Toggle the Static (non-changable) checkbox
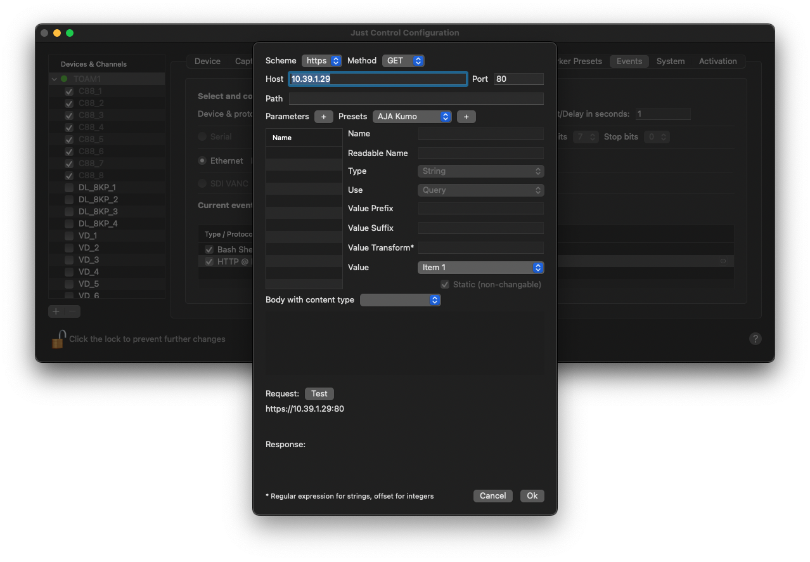The width and height of the screenshot is (810, 562). click(x=445, y=284)
